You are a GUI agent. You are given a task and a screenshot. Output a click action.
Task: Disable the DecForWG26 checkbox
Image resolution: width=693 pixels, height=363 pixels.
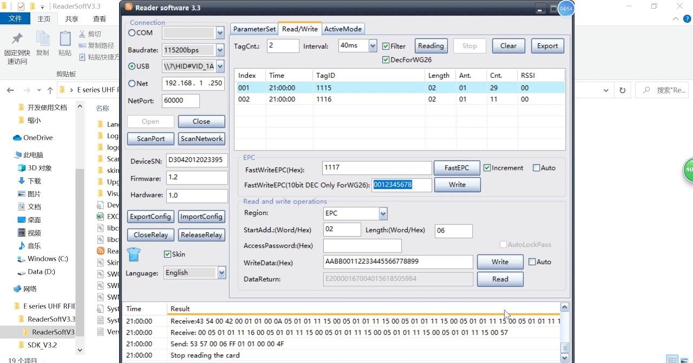pyautogui.click(x=386, y=60)
